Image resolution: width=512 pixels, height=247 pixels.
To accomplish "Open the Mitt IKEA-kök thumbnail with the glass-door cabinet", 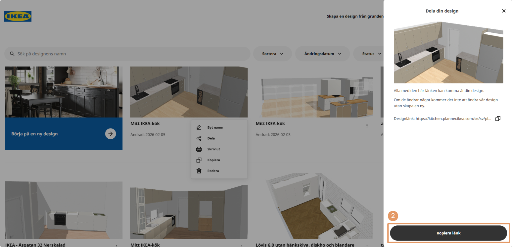I will point(189,212).
